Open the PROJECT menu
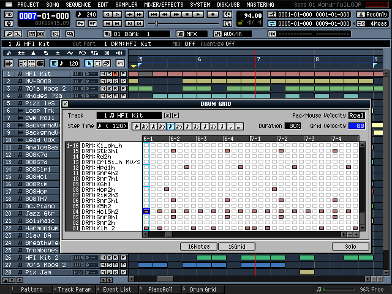The image size is (392, 294). point(28,4)
